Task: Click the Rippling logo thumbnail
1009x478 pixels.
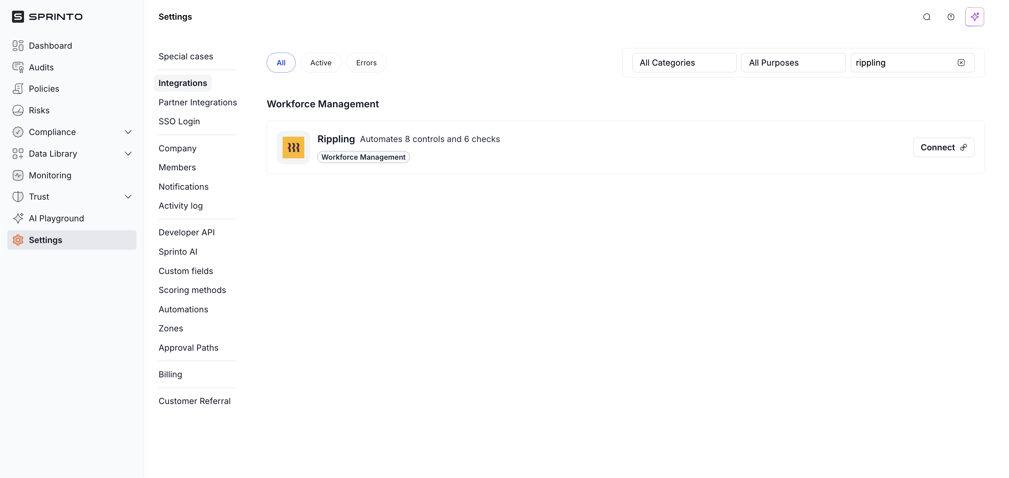Action: [293, 147]
